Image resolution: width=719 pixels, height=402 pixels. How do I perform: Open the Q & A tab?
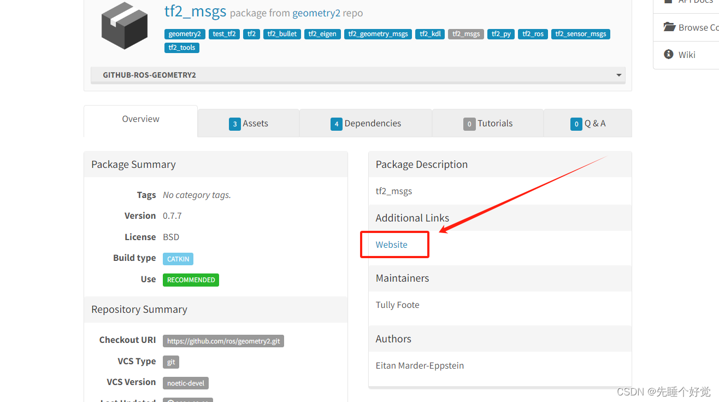(x=588, y=124)
